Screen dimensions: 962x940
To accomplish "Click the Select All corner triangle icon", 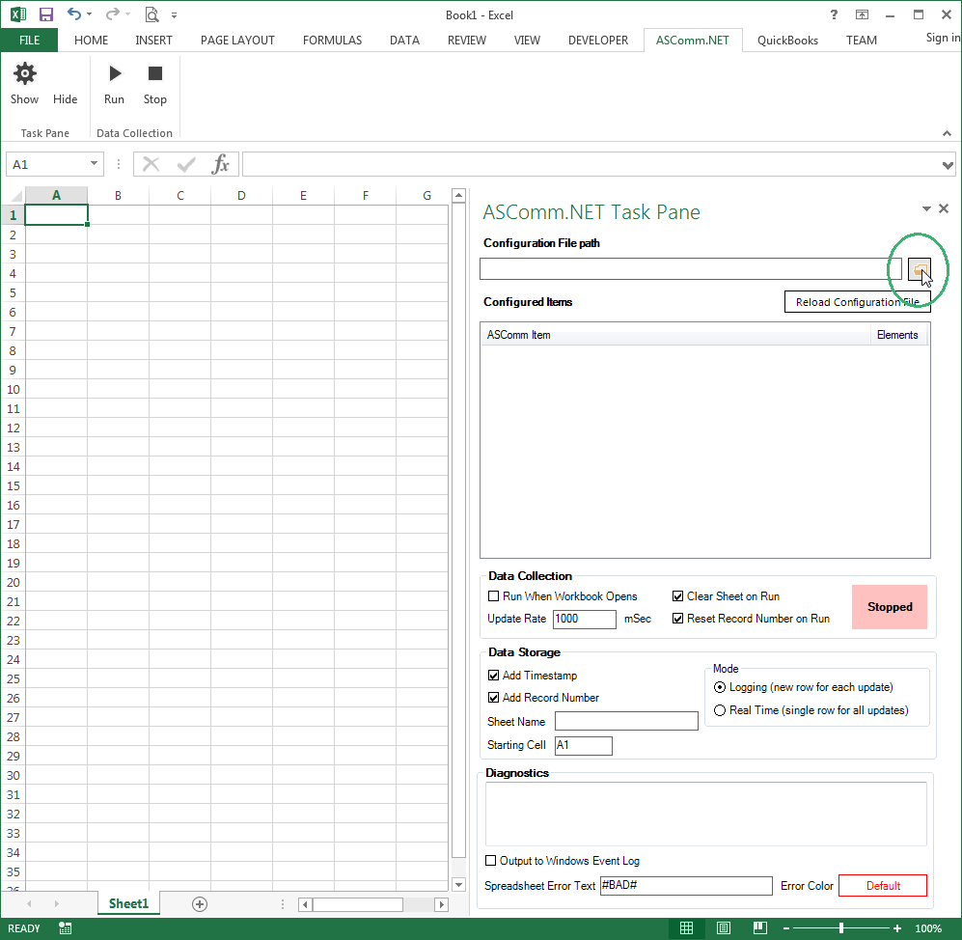I will pos(17,196).
